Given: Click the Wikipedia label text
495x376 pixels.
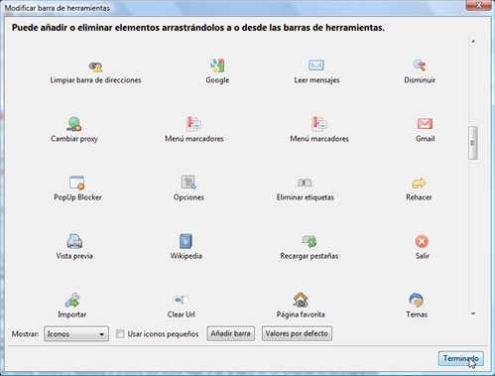Looking at the screenshot, I should tap(186, 256).
